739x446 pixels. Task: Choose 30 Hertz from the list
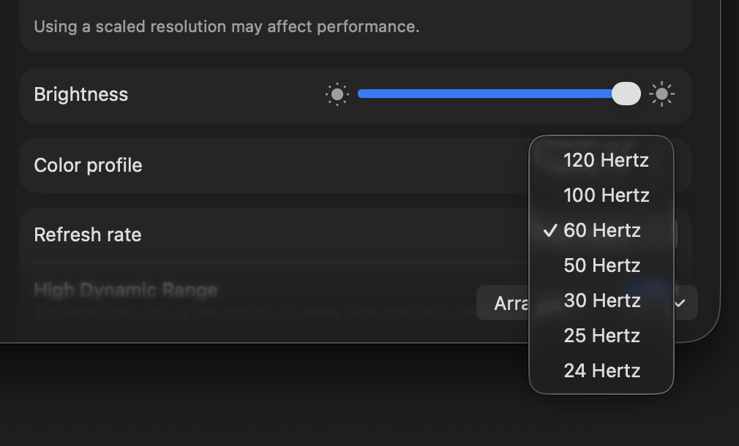602,301
